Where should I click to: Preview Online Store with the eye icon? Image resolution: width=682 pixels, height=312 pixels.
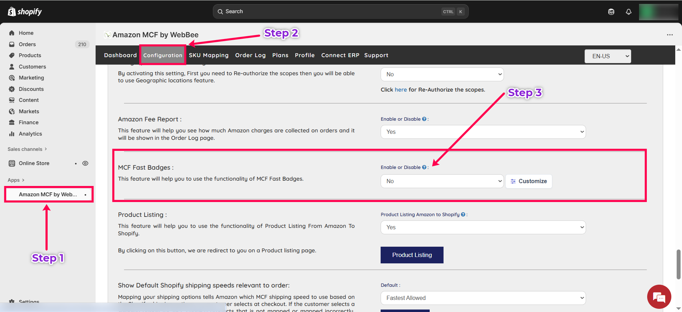tap(85, 163)
